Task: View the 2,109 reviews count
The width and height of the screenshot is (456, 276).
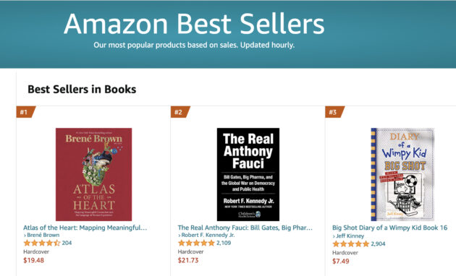Action: click(224, 243)
